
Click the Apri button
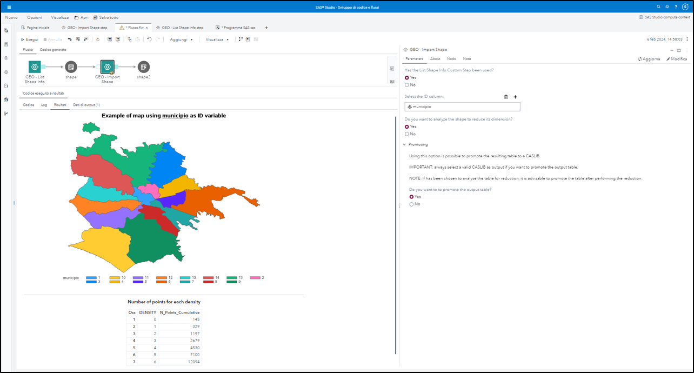tap(82, 17)
